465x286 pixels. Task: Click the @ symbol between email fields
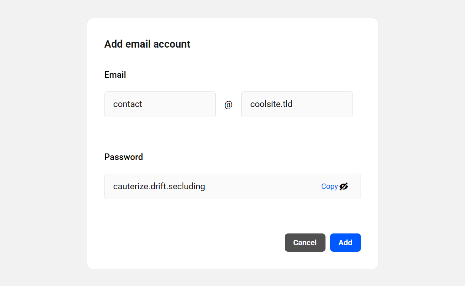tap(228, 105)
